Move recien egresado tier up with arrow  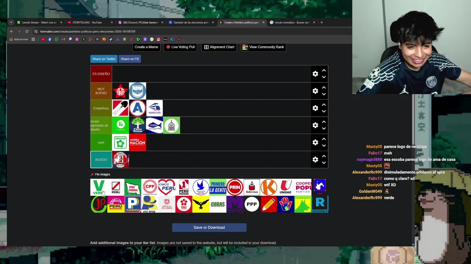point(324,122)
